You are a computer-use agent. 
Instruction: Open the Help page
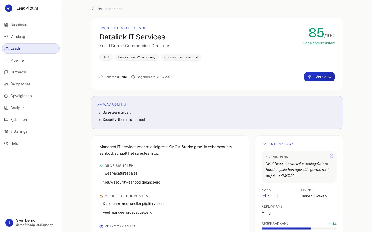point(31,143)
